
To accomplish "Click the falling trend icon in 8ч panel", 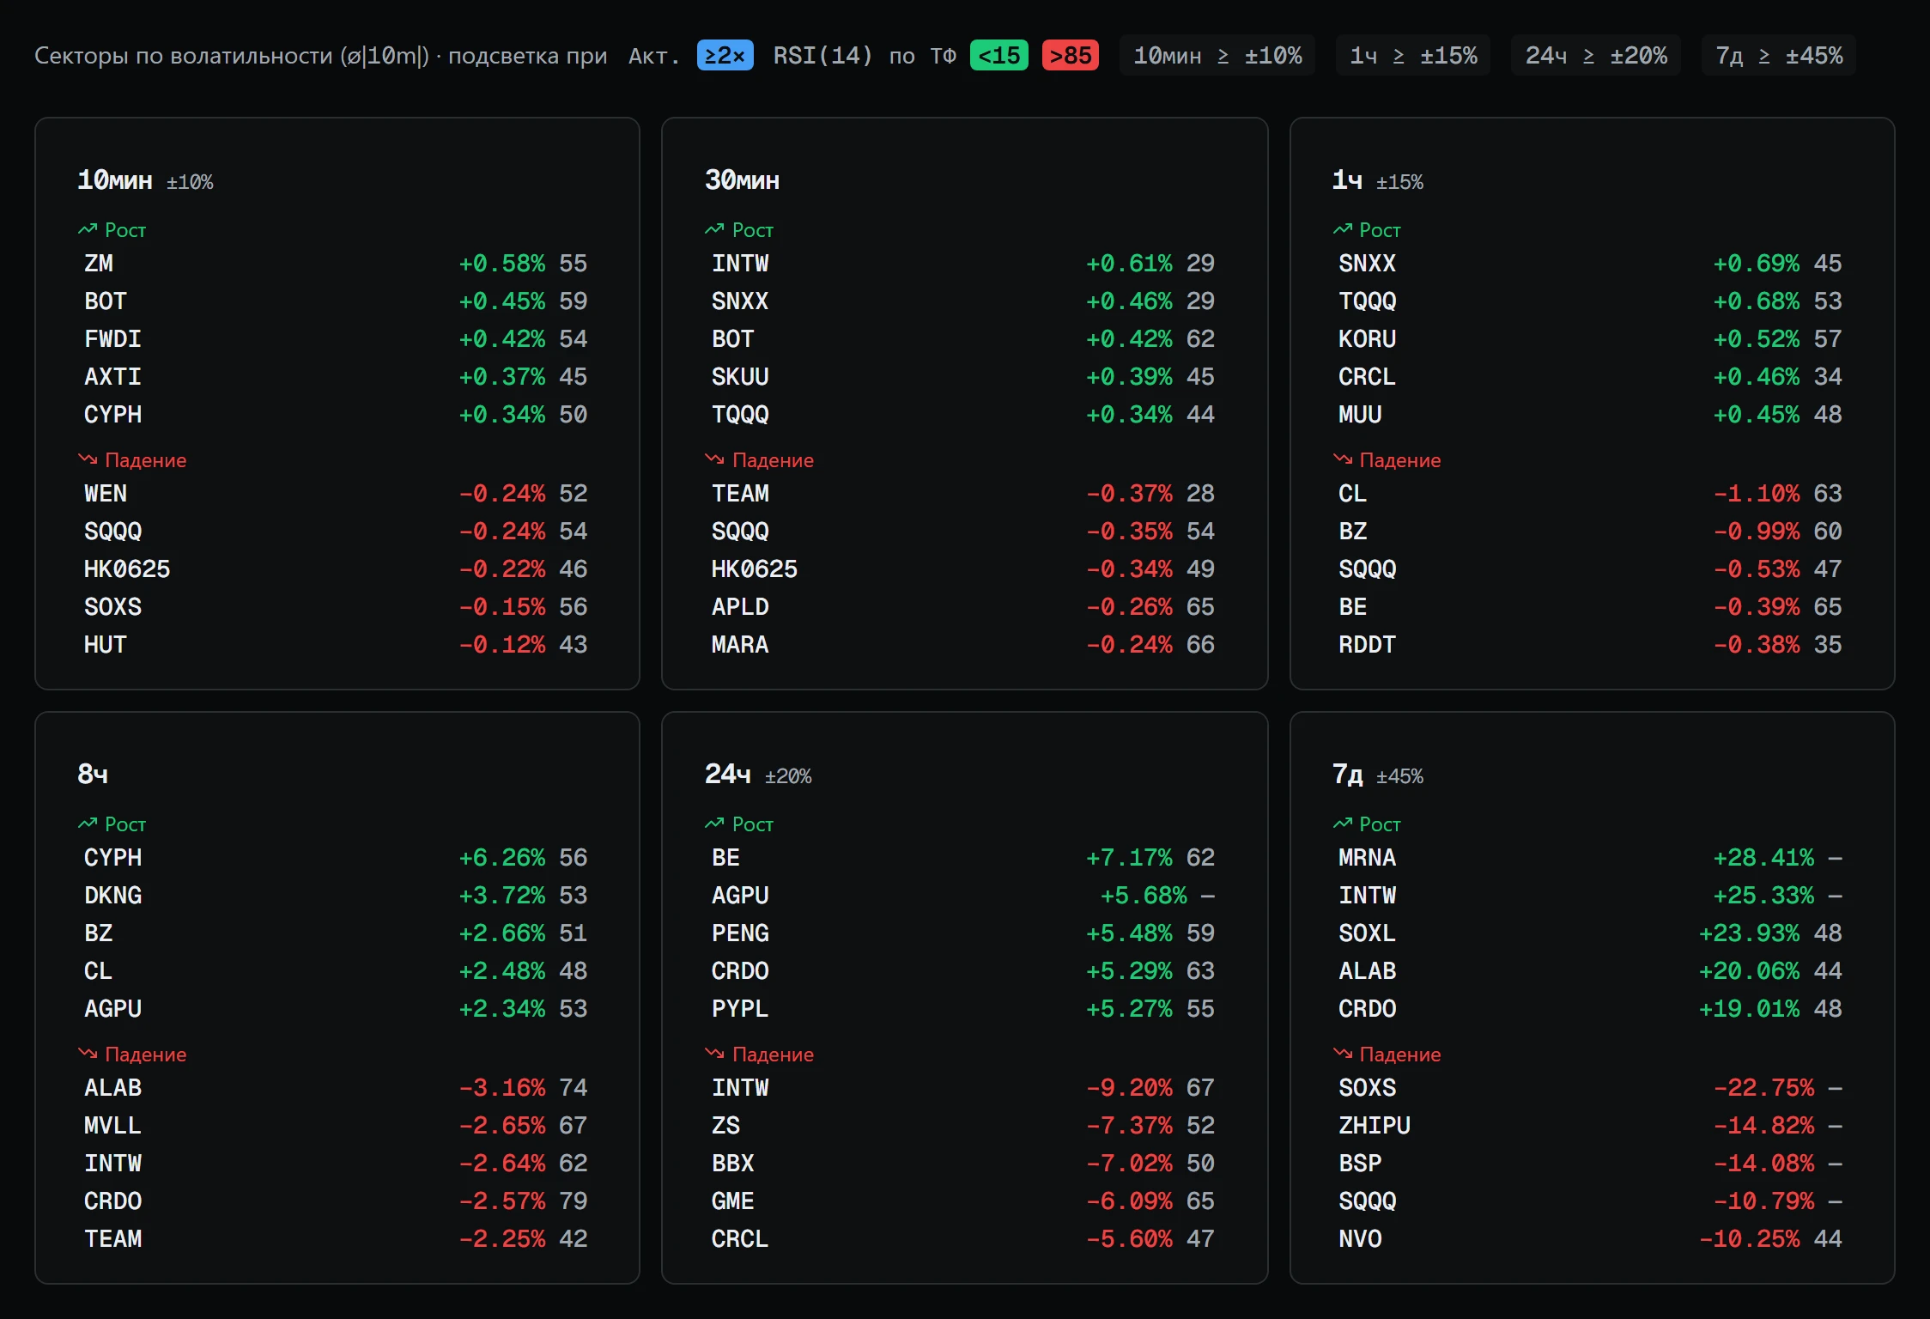I will [88, 1054].
